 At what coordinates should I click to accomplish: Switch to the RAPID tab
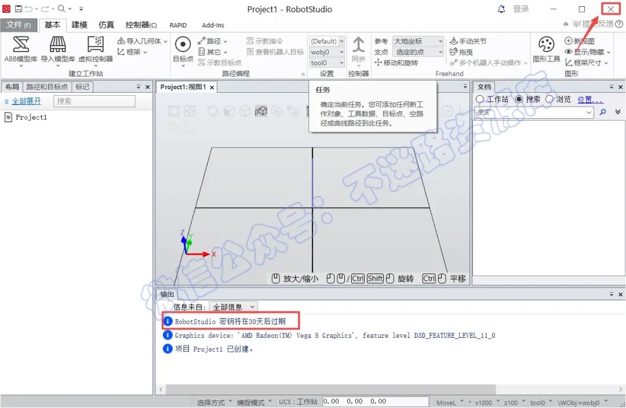178,25
